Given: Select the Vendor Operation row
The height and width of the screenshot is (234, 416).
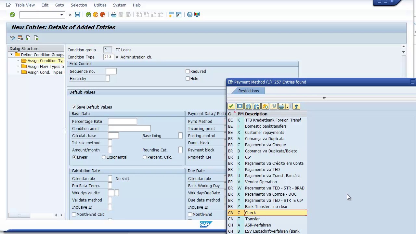Looking at the screenshot, I should coord(267,182).
